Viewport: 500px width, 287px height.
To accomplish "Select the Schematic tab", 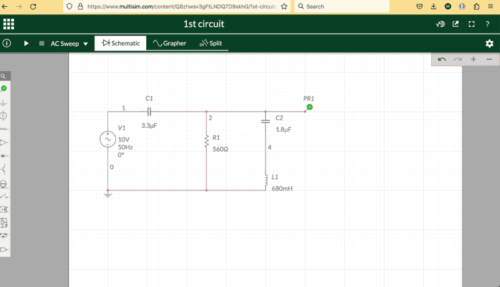I will pos(121,44).
